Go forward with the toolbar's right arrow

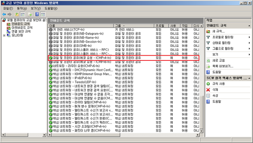point(9,14)
